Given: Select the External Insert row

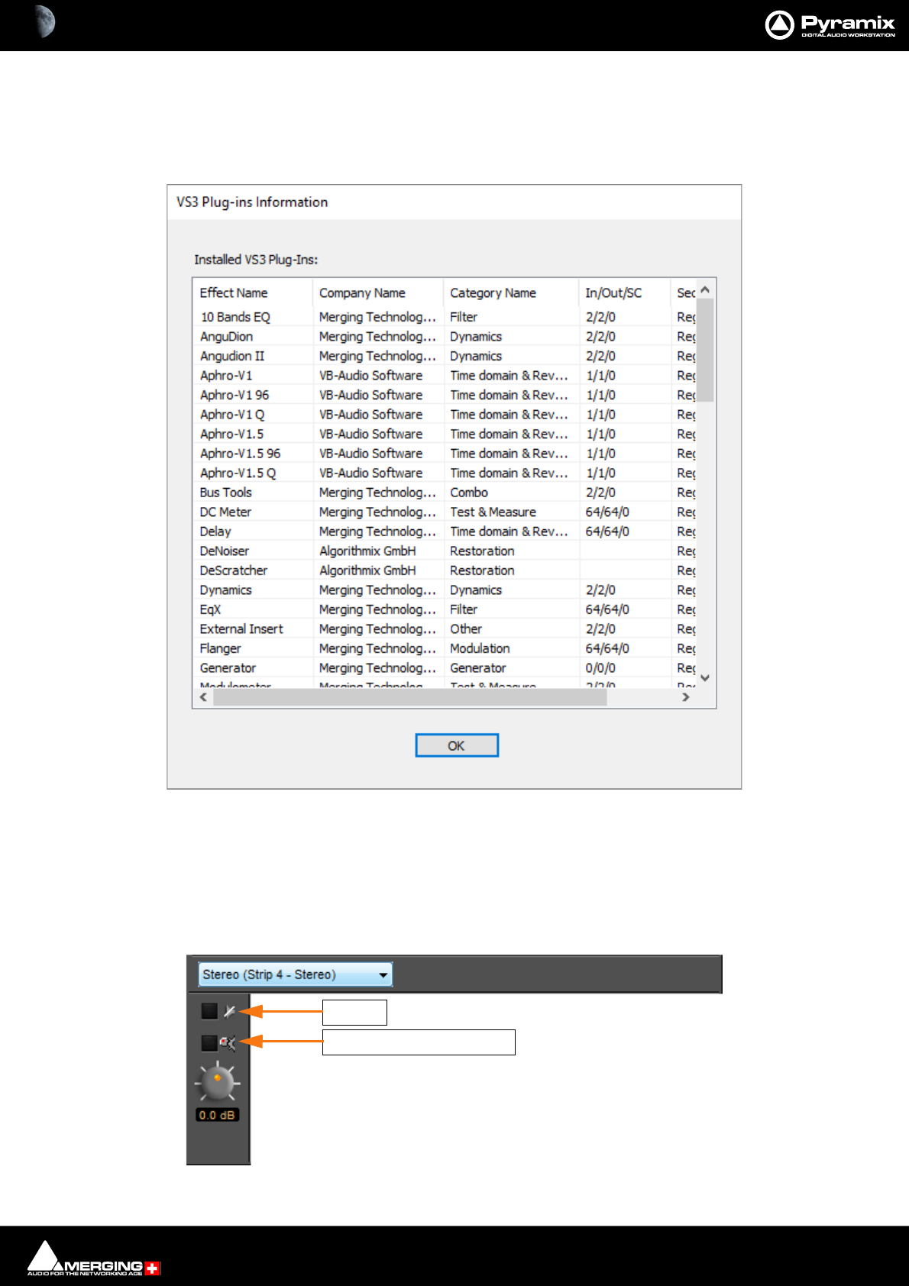Looking at the screenshot, I should point(445,628).
